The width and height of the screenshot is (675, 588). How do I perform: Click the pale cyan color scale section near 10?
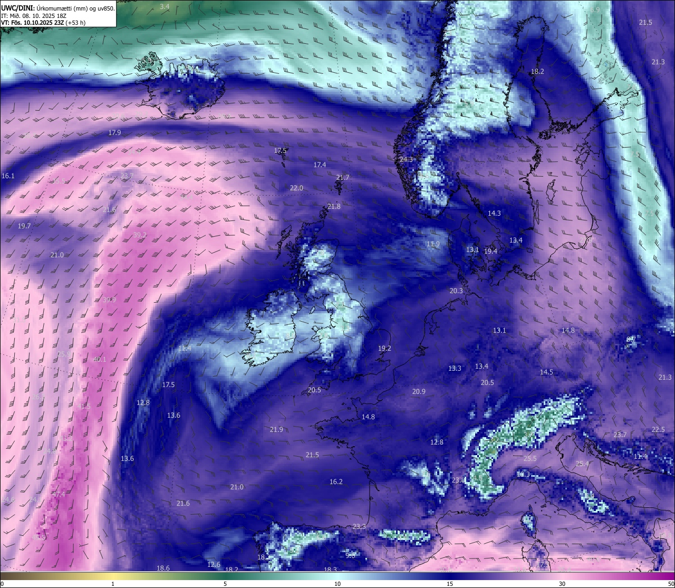coord(337,577)
